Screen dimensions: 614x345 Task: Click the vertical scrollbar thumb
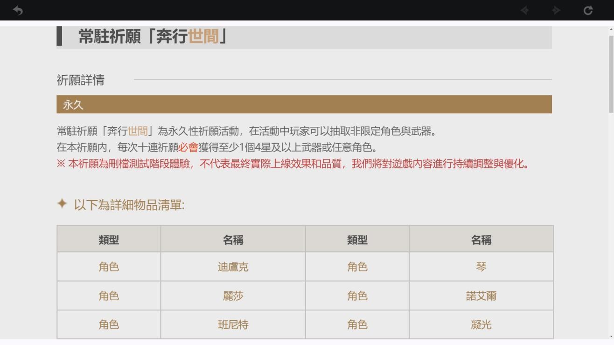pos(611,74)
